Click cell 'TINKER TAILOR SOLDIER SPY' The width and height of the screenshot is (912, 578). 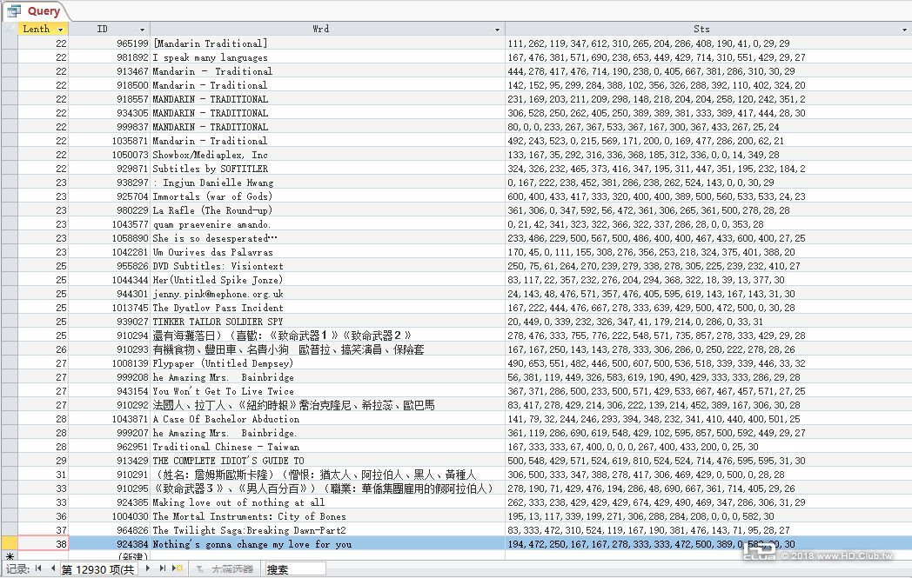(x=327, y=322)
